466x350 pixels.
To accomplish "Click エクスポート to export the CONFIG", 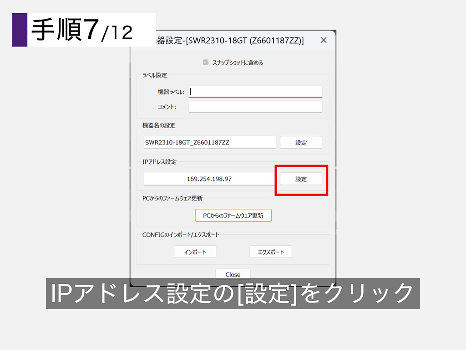I will pos(271,252).
